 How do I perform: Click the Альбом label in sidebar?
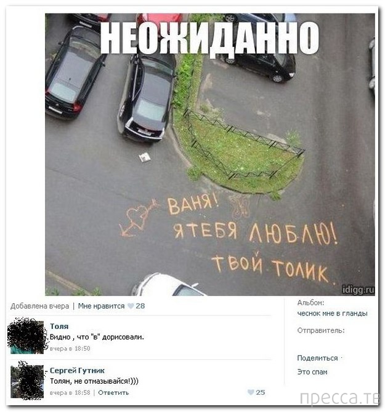click(x=310, y=303)
